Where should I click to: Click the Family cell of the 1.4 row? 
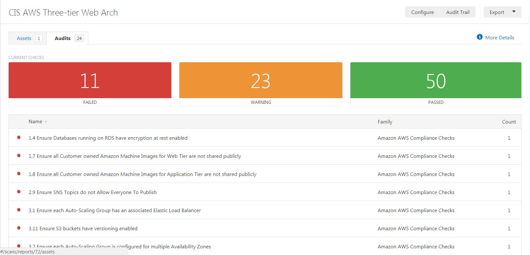pos(416,138)
